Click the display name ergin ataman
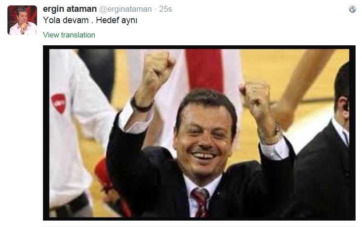The image size is (362, 227). [70, 9]
